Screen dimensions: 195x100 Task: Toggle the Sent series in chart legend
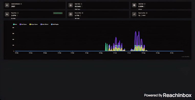click(15, 24)
